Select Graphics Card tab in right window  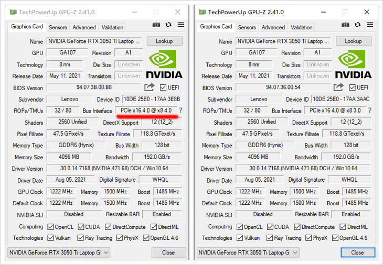click(x=216, y=27)
